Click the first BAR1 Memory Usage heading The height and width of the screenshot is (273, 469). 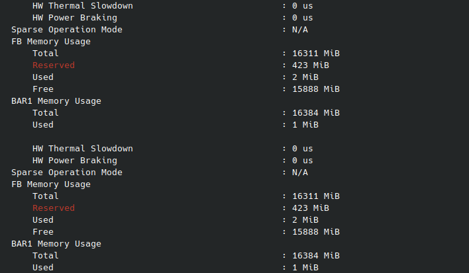56,101
